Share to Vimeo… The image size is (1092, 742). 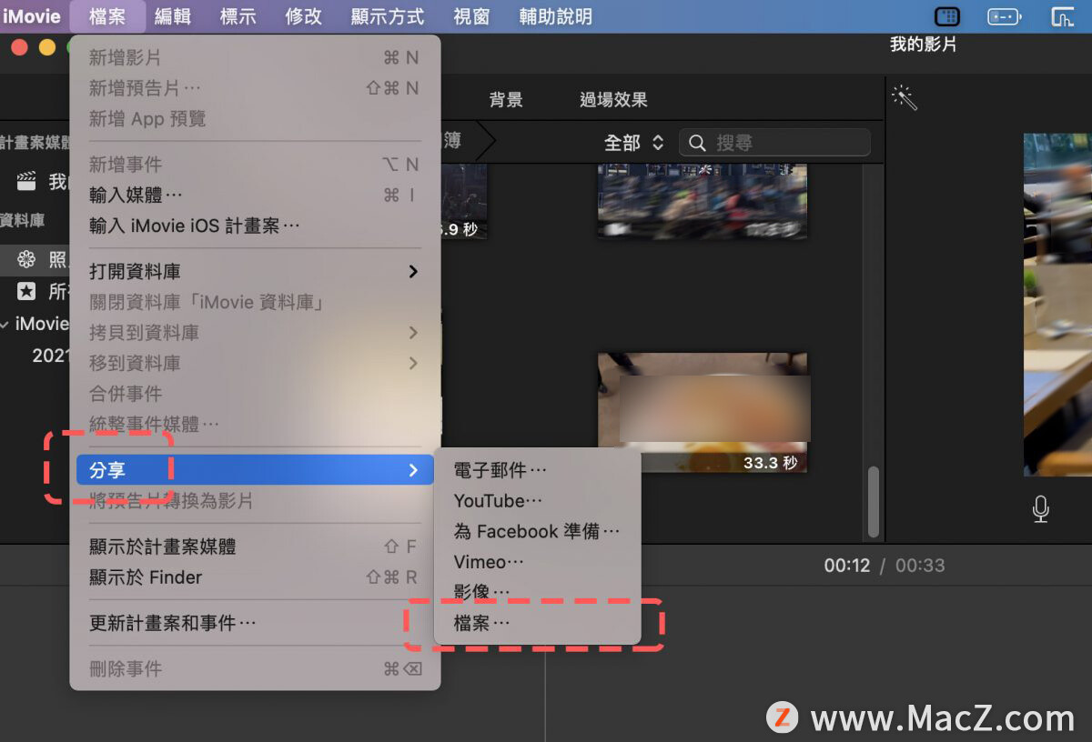click(x=537, y=562)
